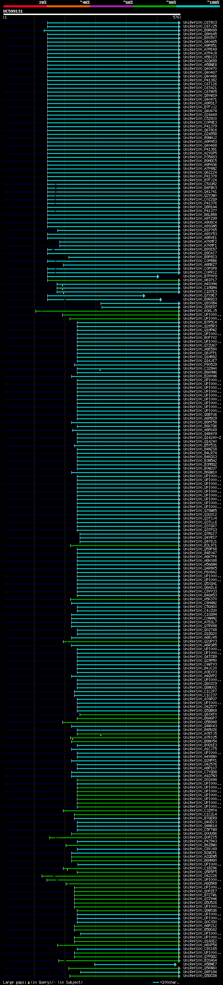Click gap marker on the UniRef100_A4S0M4 bar
This screenshot has height=985, width=223.
62,285
